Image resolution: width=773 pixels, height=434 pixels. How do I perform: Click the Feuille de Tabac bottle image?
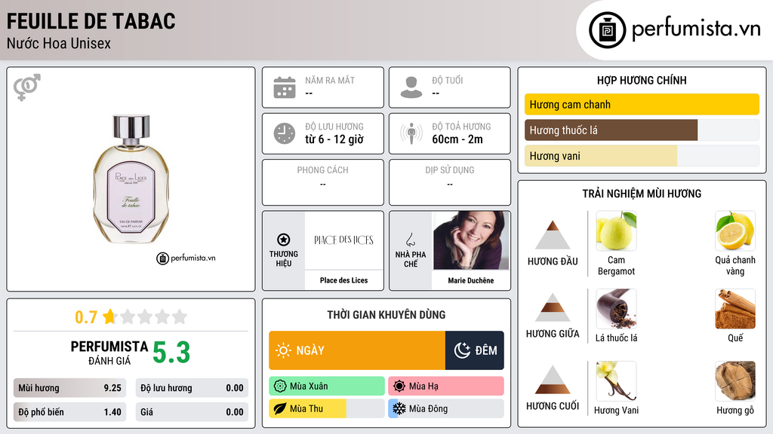(x=131, y=179)
